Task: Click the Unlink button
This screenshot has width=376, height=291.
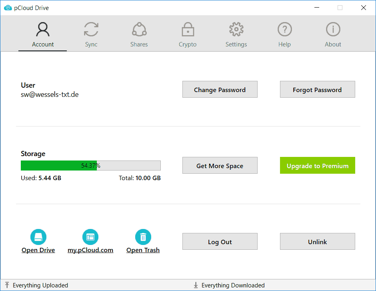Action: [318, 241]
